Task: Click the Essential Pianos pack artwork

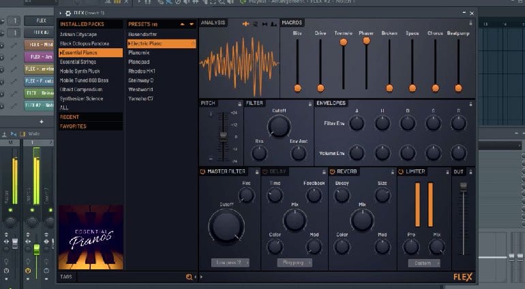Action: (91, 236)
